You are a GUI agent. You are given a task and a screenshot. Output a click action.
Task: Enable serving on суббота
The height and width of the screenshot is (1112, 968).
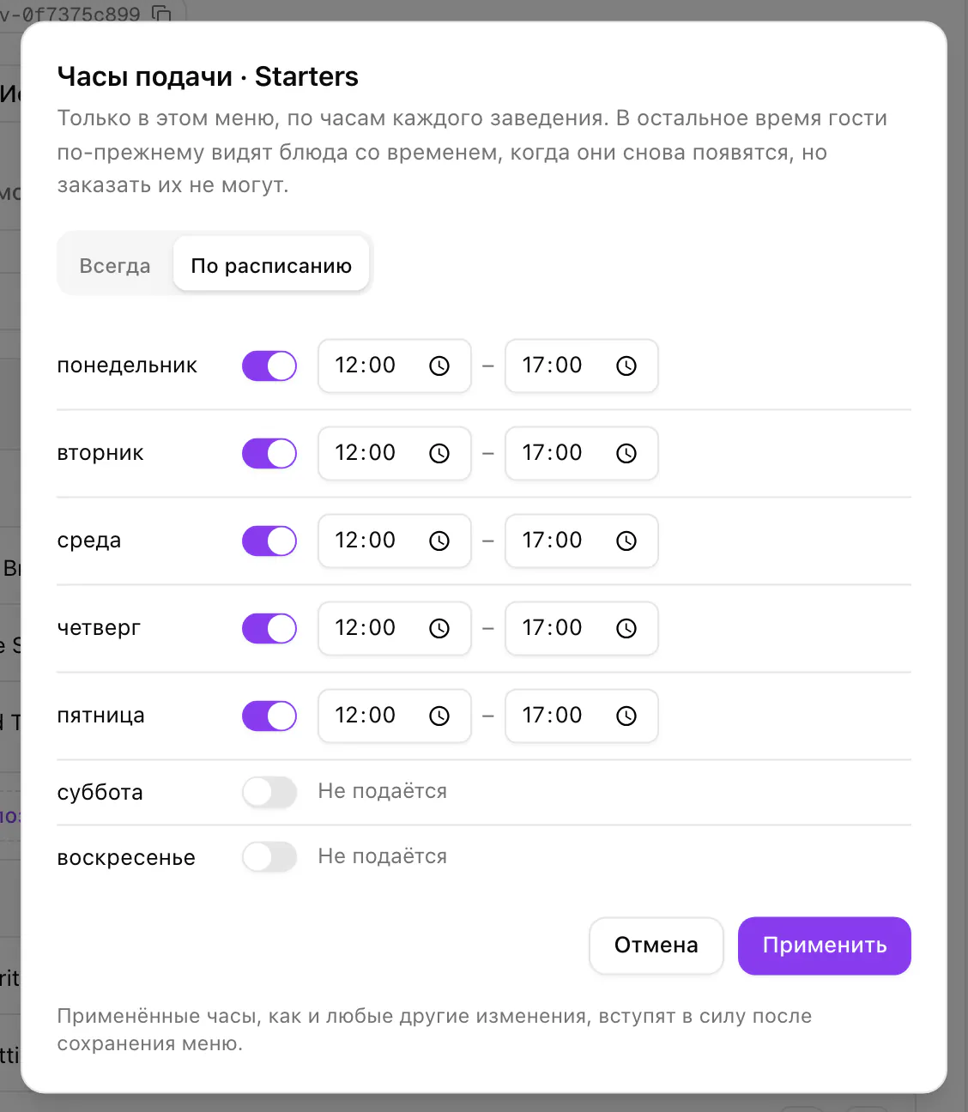pos(269,792)
